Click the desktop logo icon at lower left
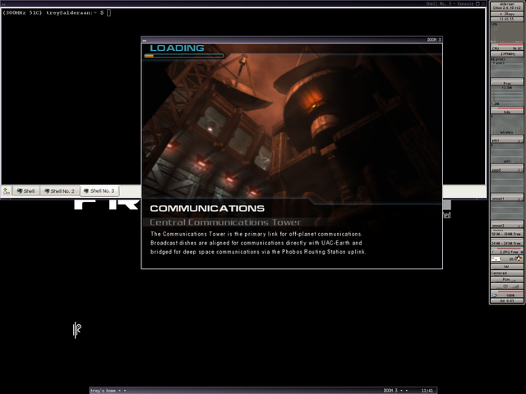 (76, 330)
